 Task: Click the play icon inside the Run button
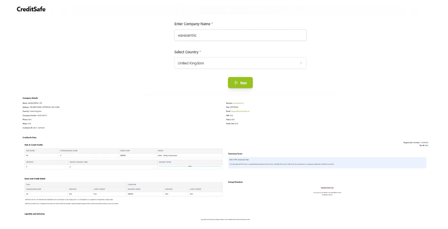(236, 83)
